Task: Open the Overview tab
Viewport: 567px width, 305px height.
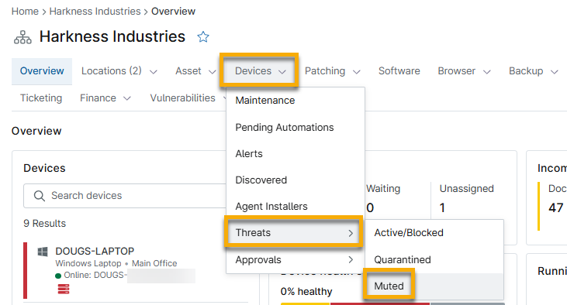Action: coord(42,71)
